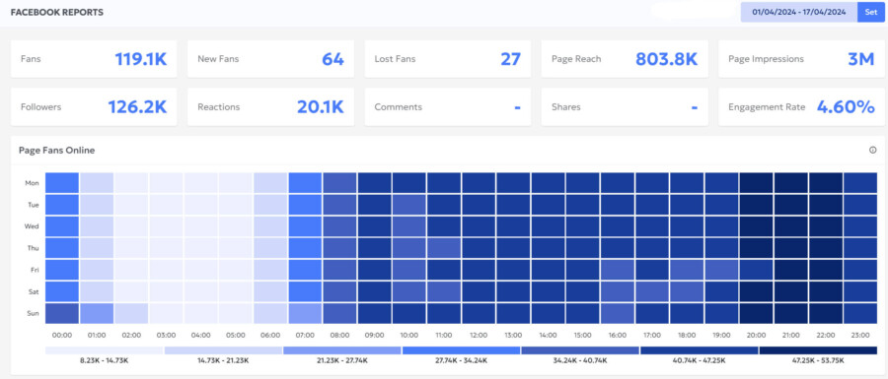Select the 40.74K - 47.25K legend swatch

tap(699, 350)
